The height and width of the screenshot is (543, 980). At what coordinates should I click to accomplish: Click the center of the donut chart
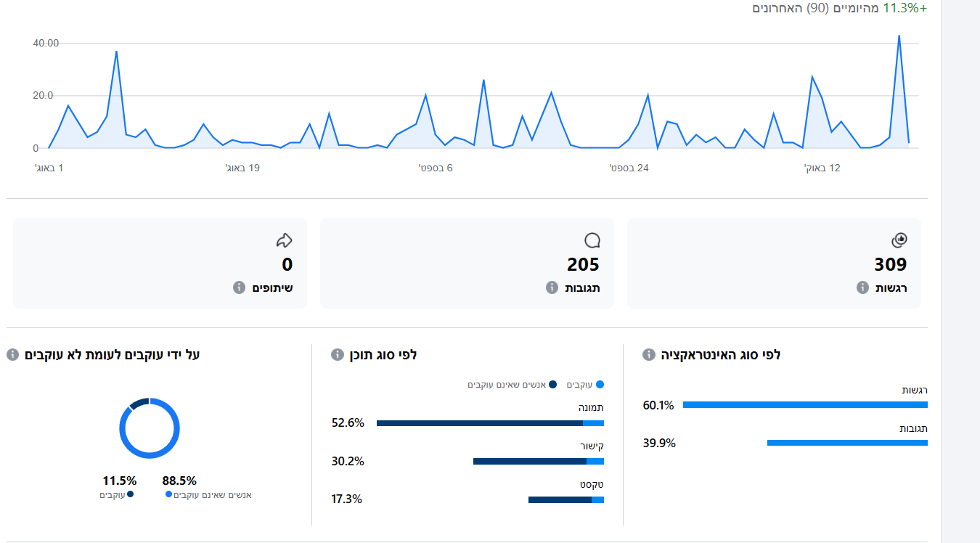[x=149, y=428]
